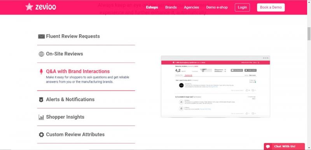The height and width of the screenshot is (150, 311).
Task: Open the Demo e-shop menu item
Action: click(x=217, y=7)
